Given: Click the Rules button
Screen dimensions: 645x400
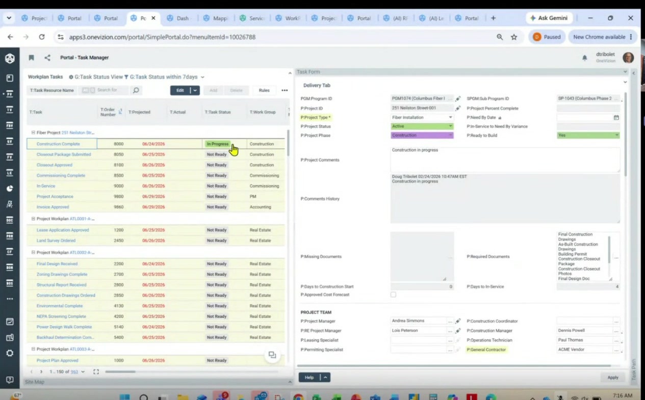Looking at the screenshot, I should (264, 90).
